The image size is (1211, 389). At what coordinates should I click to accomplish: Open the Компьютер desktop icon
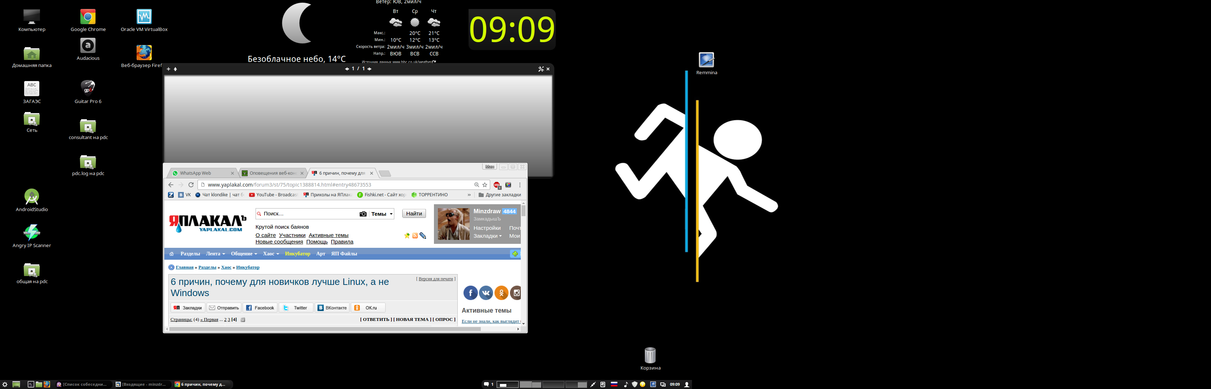click(x=31, y=20)
